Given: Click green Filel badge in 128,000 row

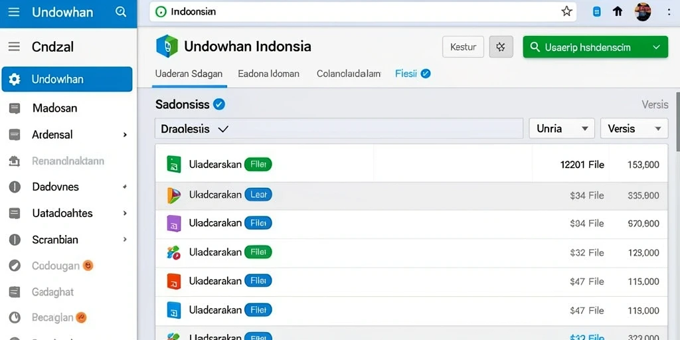Looking at the screenshot, I should 258,252.
